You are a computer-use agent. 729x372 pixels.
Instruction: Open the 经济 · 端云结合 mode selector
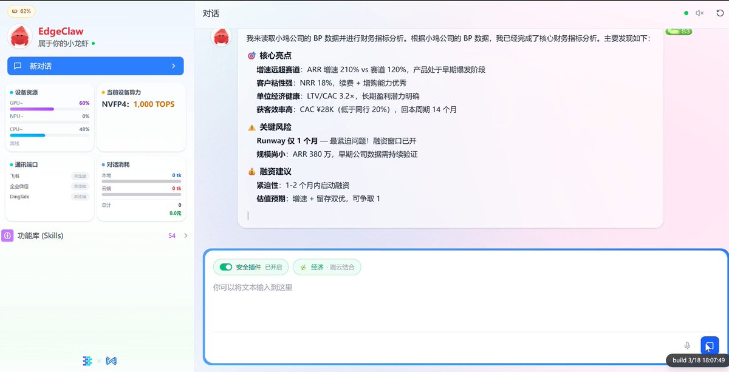(x=327, y=267)
